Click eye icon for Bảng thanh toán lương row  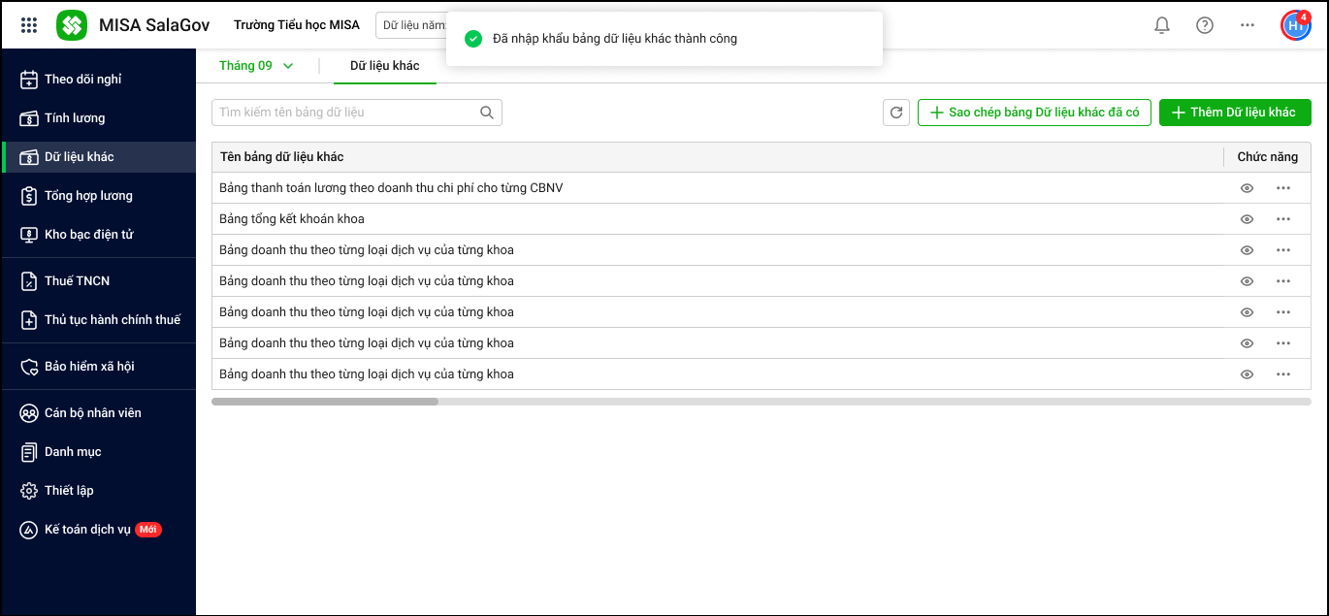pos(1247,188)
